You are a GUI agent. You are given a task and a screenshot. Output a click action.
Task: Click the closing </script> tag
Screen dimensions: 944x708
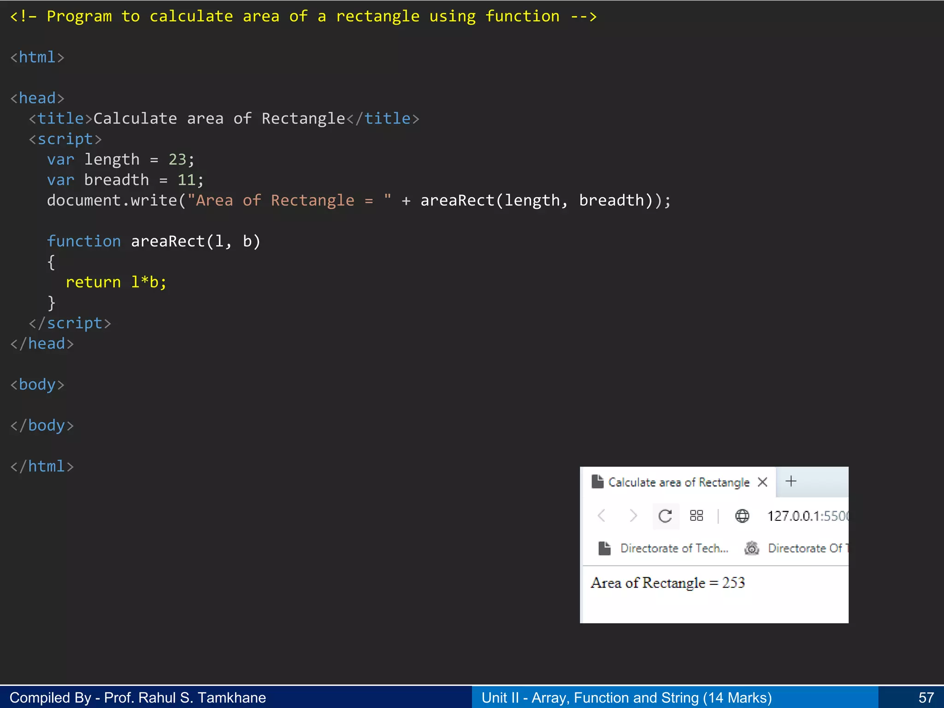point(70,323)
